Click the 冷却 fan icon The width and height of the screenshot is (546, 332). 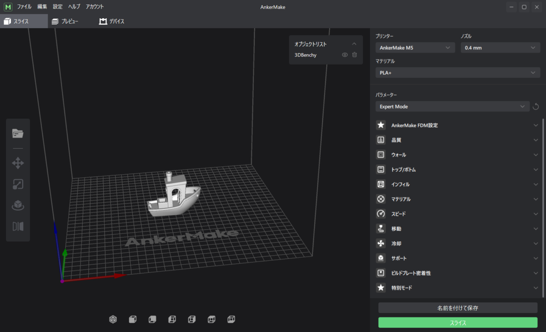pos(381,243)
